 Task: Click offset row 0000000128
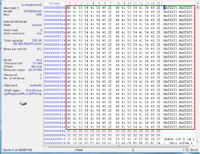(55, 41)
